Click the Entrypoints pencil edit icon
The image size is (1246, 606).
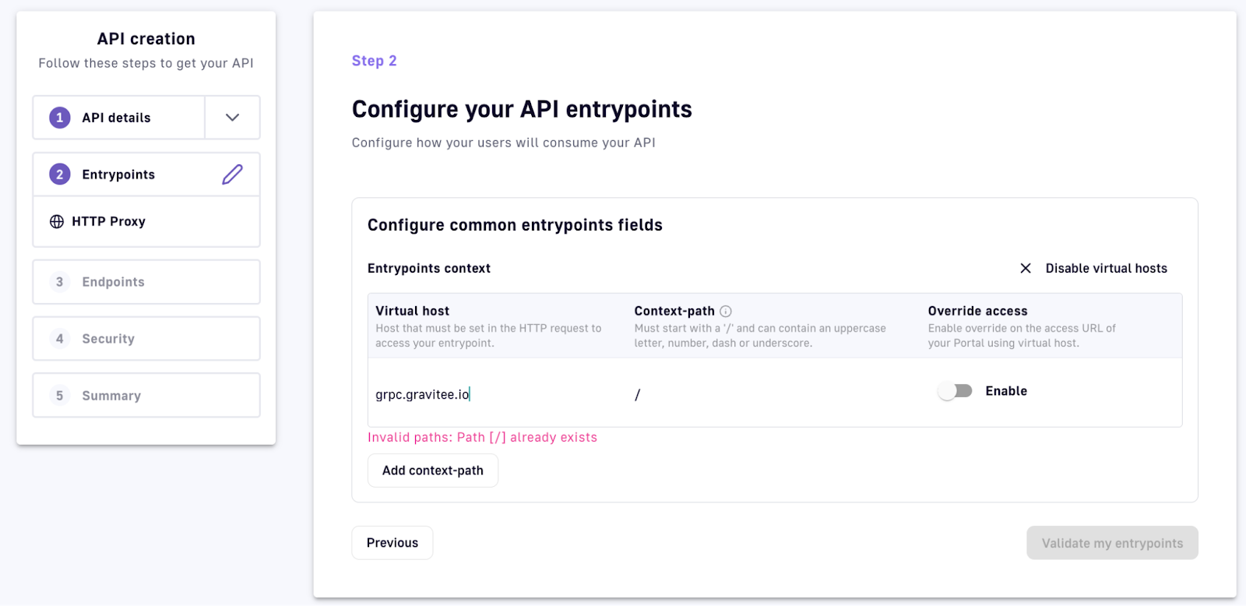pyautogui.click(x=232, y=174)
